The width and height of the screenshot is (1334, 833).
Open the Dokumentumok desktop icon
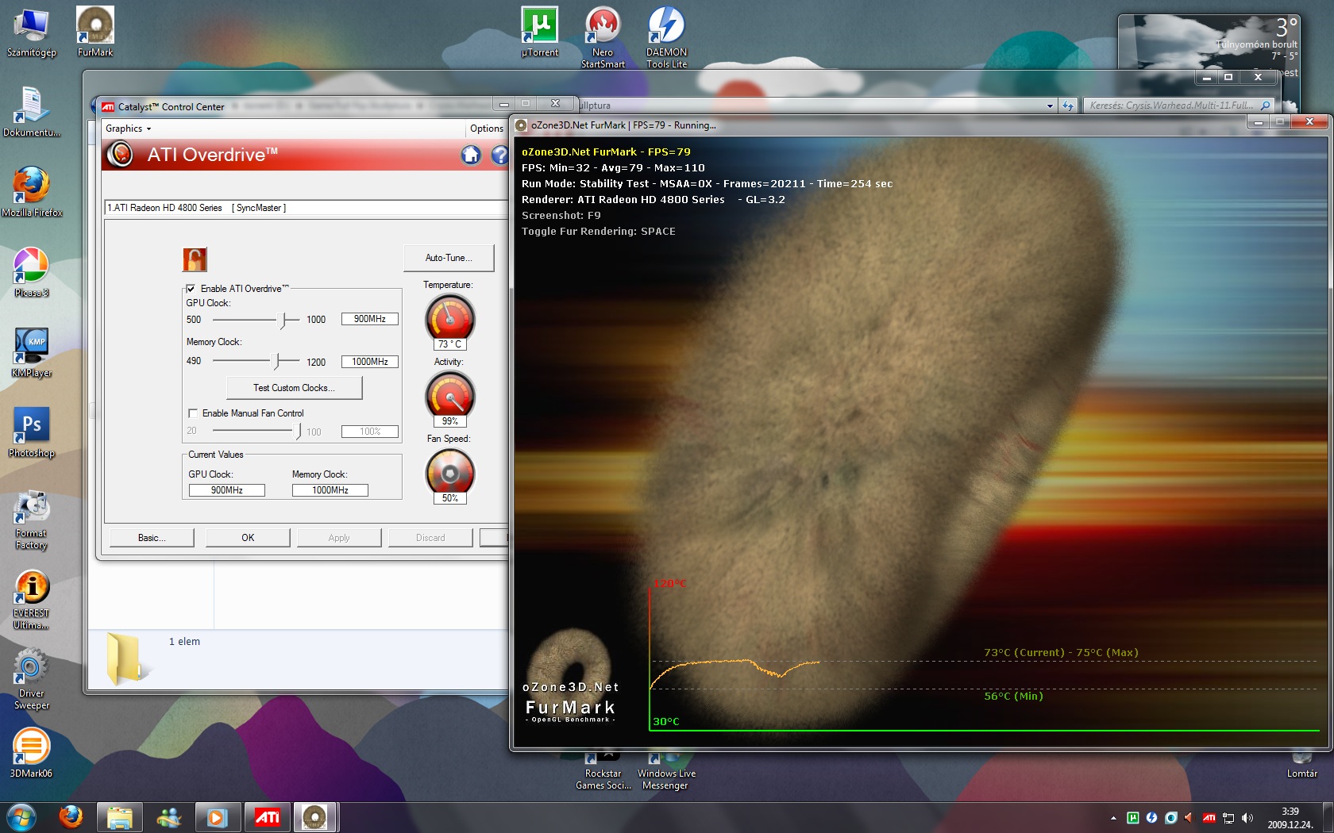point(31,112)
